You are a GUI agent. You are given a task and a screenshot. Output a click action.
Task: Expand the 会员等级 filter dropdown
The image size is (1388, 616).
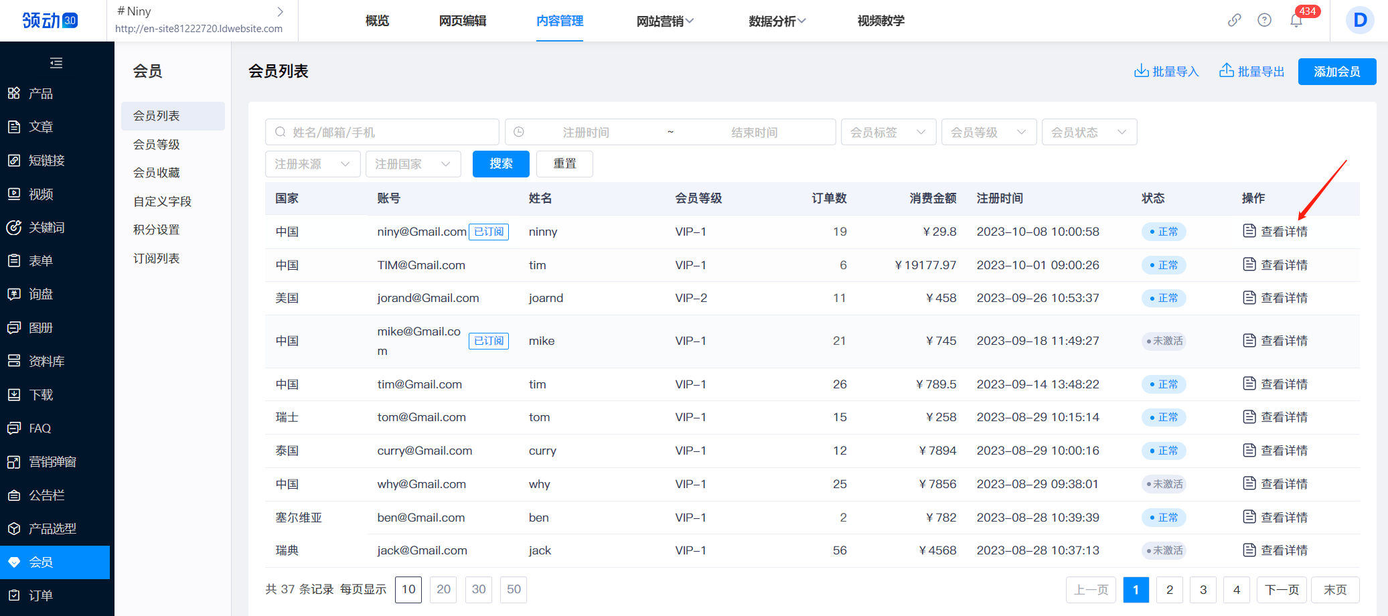(988, 133)
